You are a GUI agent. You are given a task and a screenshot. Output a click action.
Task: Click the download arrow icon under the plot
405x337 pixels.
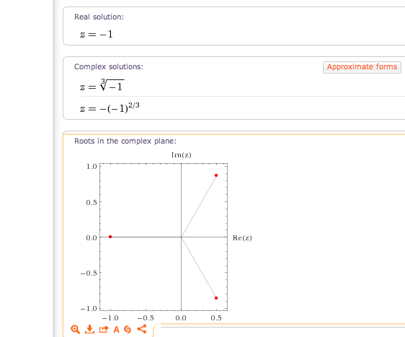89,329
